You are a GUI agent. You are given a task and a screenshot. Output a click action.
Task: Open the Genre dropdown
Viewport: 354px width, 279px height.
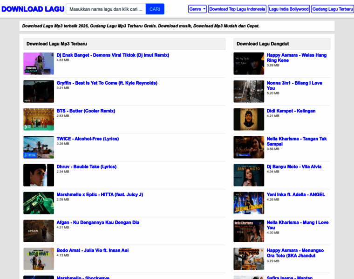pos(197,9)
